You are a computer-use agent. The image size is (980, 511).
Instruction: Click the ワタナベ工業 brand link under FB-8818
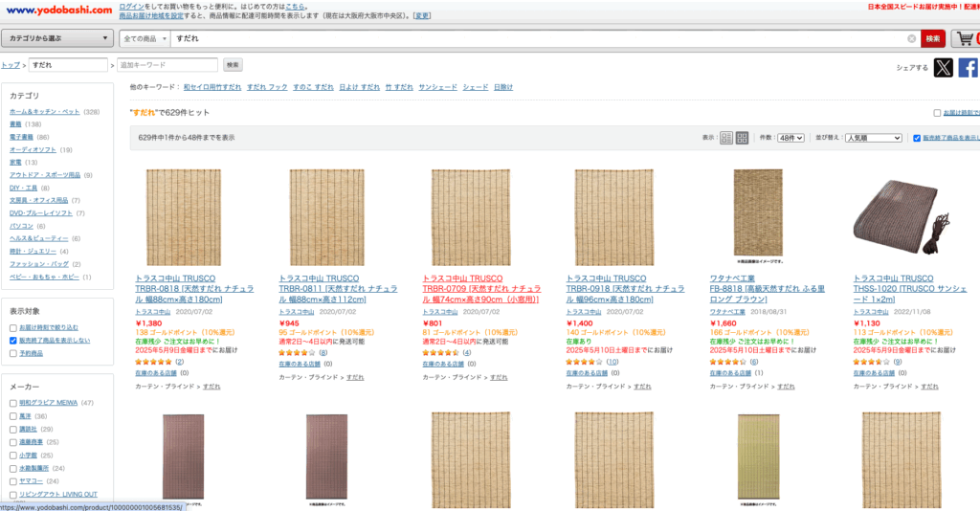727,312
